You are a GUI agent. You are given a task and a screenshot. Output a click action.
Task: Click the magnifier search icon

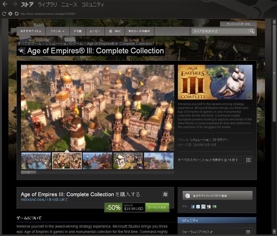(x=252, y=31)
